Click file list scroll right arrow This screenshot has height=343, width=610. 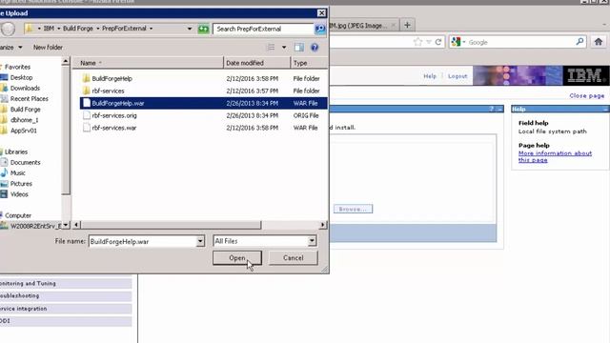pos(322,225)
